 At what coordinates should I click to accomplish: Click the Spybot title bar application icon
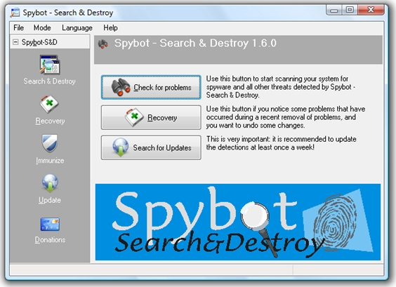click(15, 13)
